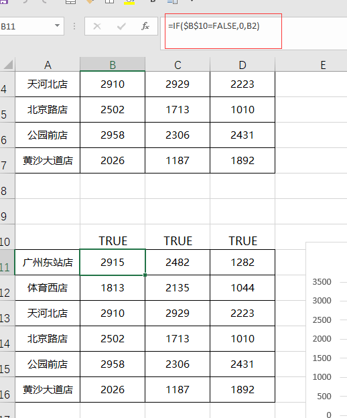
Task: Click the green fill handle of cell B11
Action: pos(145,275)
